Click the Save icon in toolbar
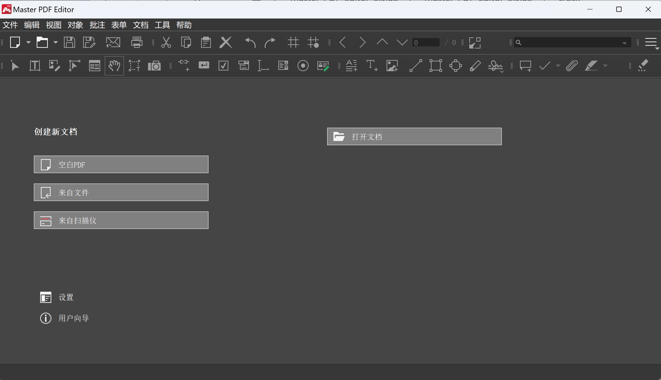 [x=69, y=42]
